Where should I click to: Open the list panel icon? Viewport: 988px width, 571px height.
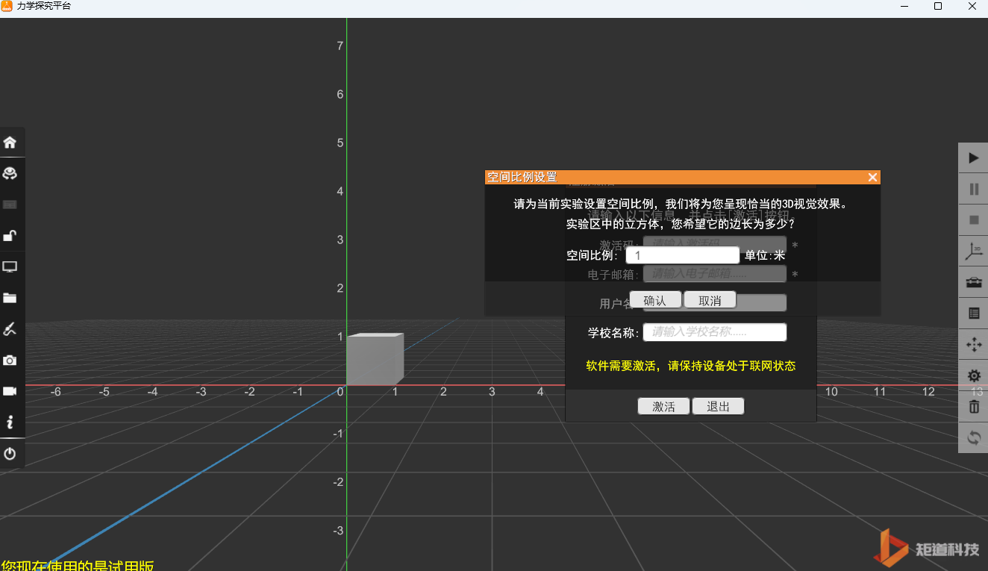[x=973, y=313]
